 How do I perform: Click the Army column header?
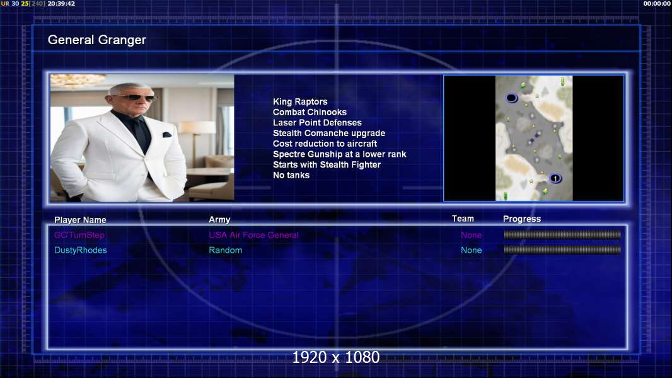pos(219,219)
